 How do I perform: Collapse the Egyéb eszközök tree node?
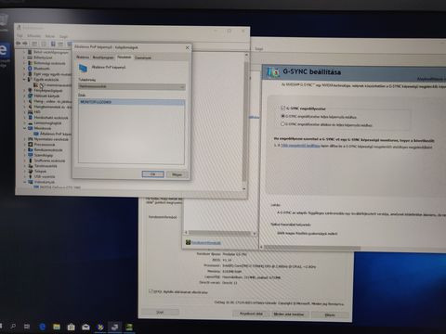pos(25,80)
